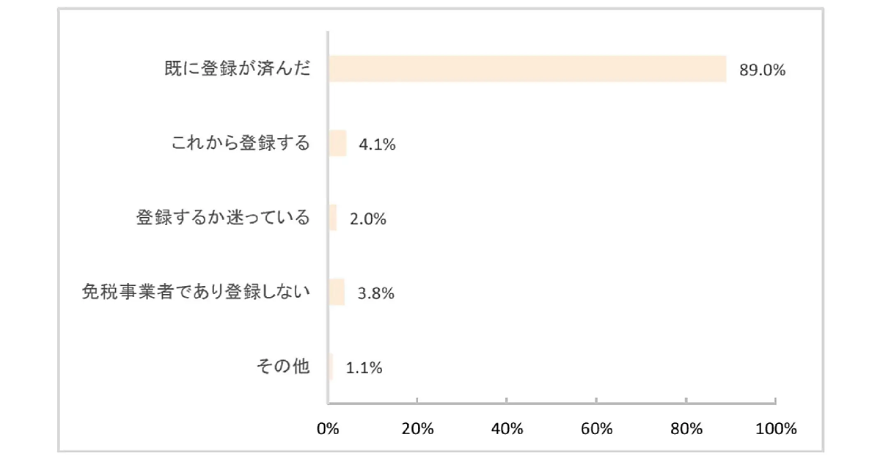The width and height of the screenshot is (880, 462).
Task: Click the これから登録する category label
Action: point(241,144)
